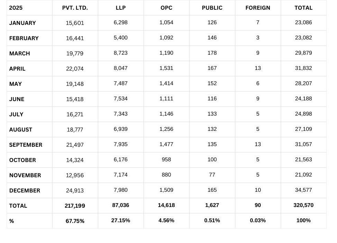Select grand total cell 320,570
This screenshot has height=243, width=337.
click(303, 205)
